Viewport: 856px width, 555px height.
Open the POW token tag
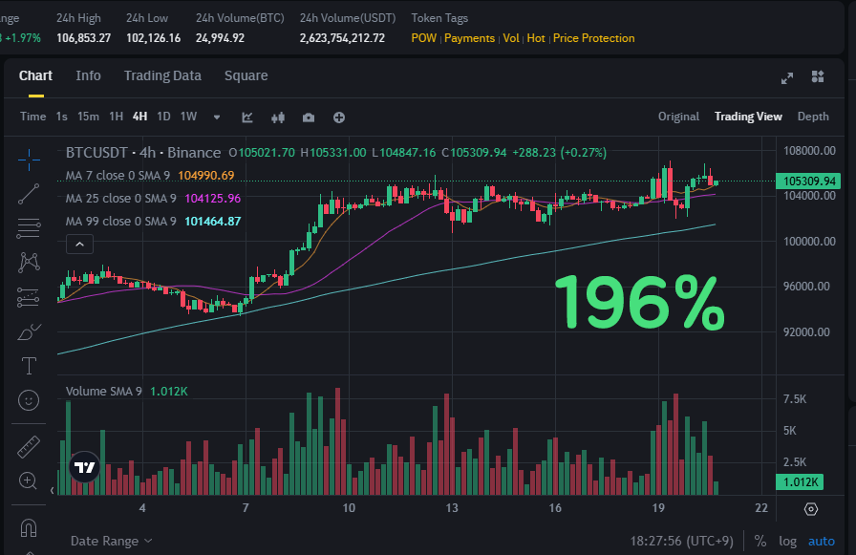[x=423, y=38]
